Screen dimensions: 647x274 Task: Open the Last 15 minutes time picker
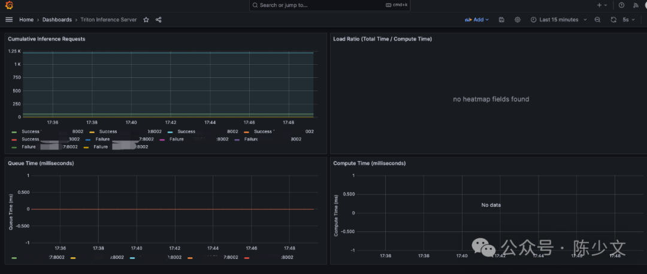559,19
